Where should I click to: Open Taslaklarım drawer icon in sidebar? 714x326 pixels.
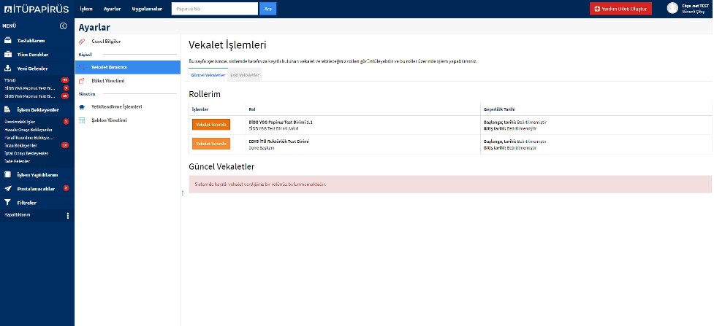(8, 40)
